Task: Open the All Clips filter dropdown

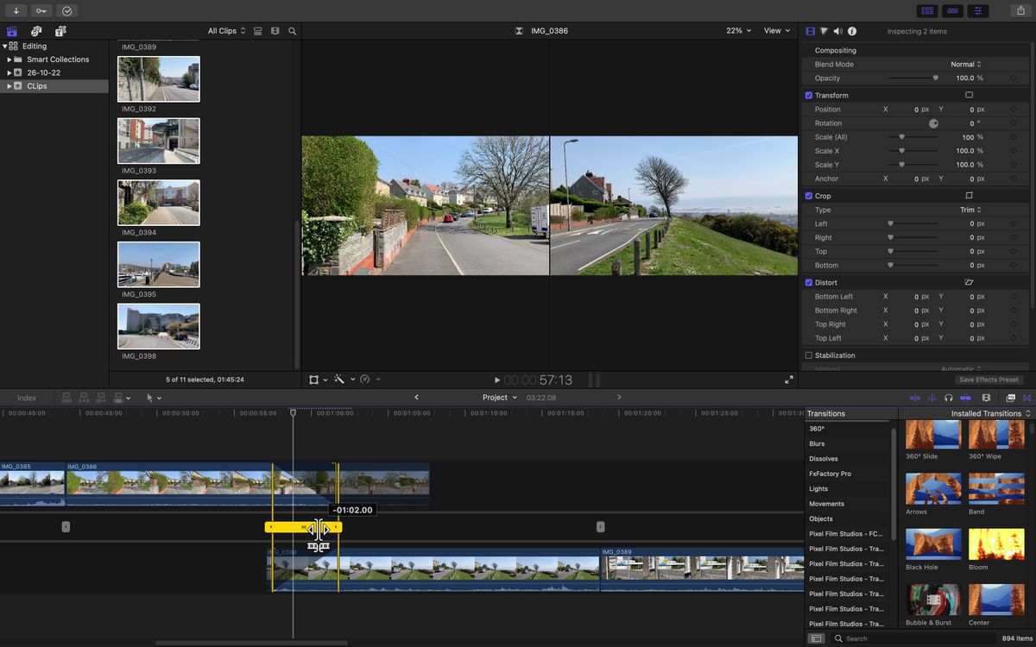Action: (x=225, y=30)
